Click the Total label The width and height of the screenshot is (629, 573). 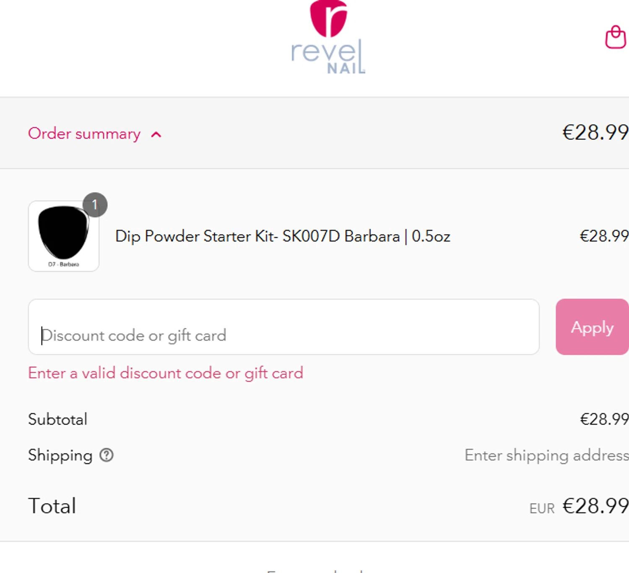pyautogui.click(x=52, y=506)
